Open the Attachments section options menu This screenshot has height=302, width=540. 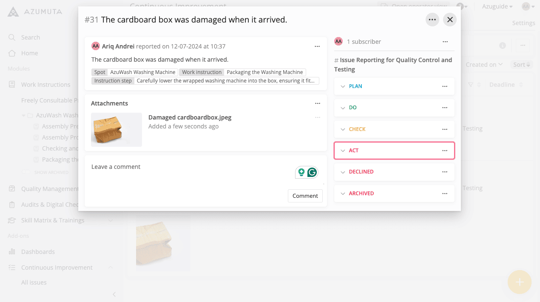317,103
